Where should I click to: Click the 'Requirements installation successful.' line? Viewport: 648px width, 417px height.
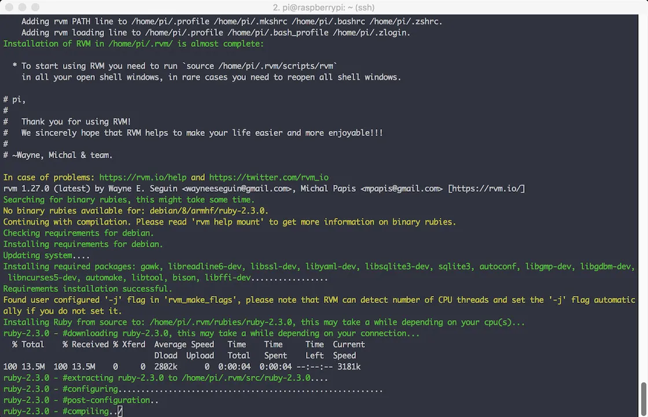[87, 289]
